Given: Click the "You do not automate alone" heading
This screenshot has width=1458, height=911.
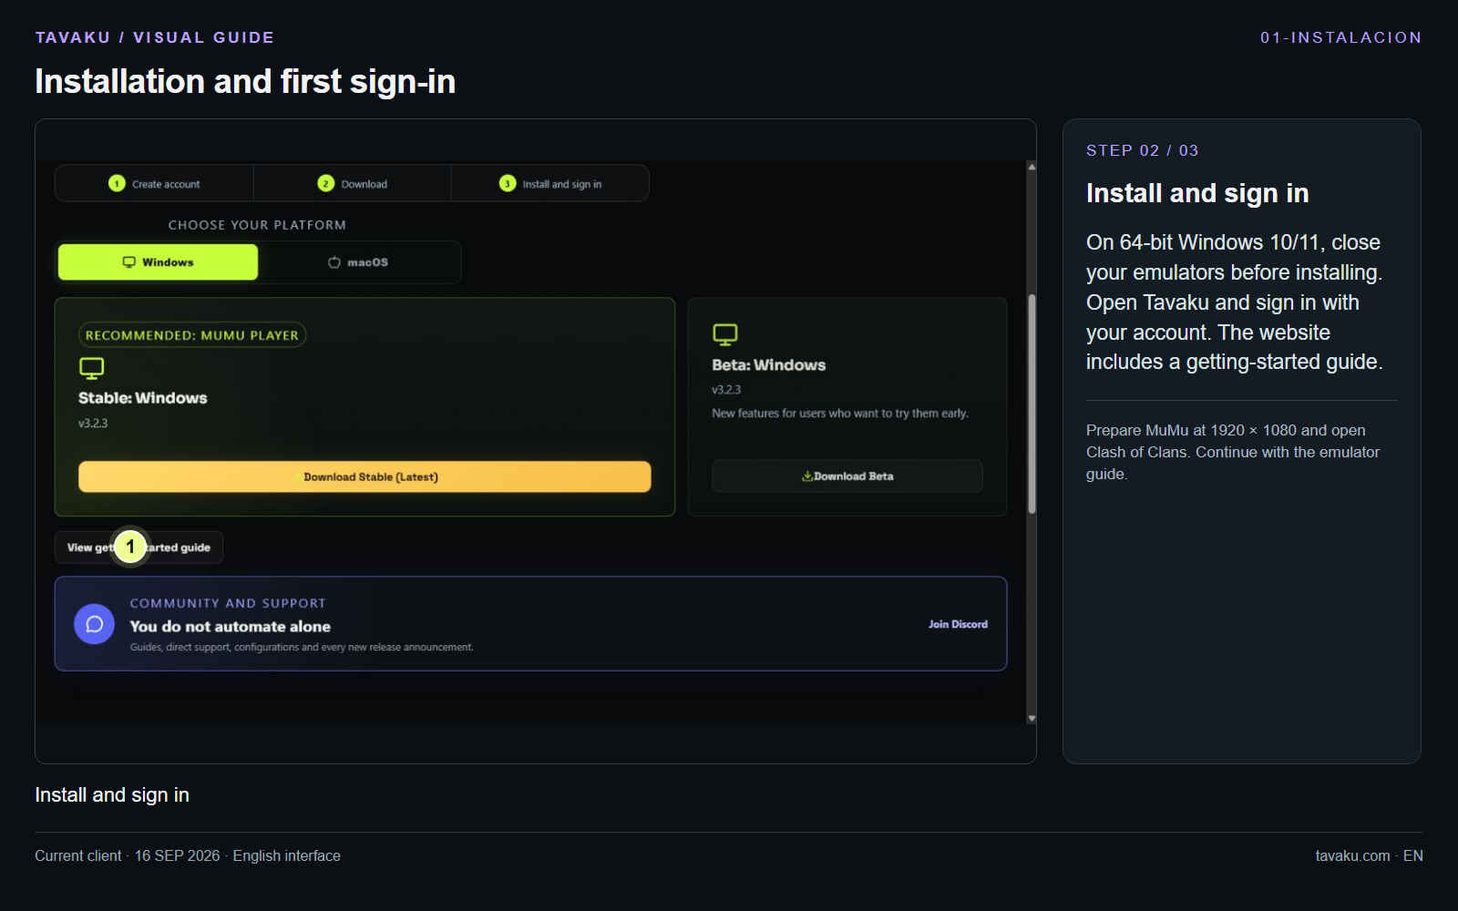Looking at the screenshot, I should 231,627.
